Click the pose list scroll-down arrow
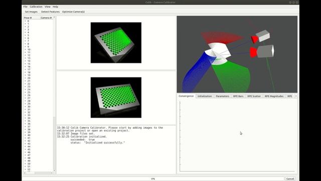The height and width of the screenshot is (181, 321). [x=54, y=170]
